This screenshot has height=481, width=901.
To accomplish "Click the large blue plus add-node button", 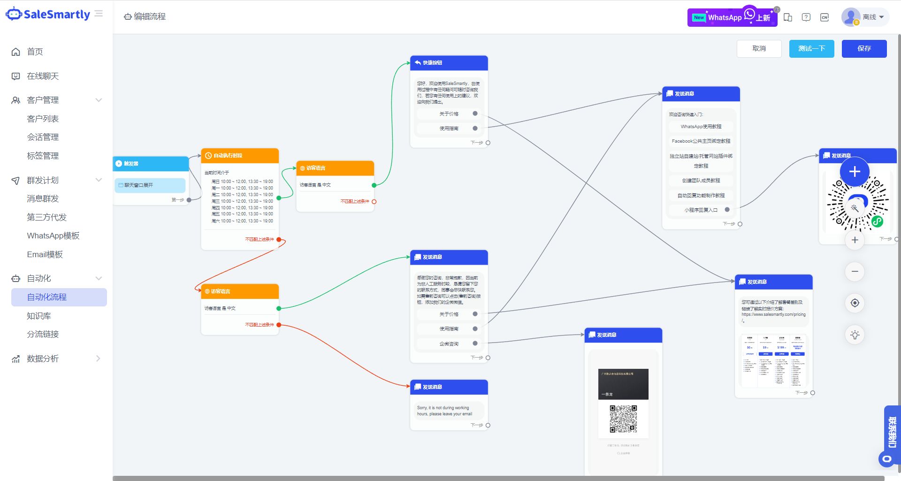I will click(x=855, y=172).
